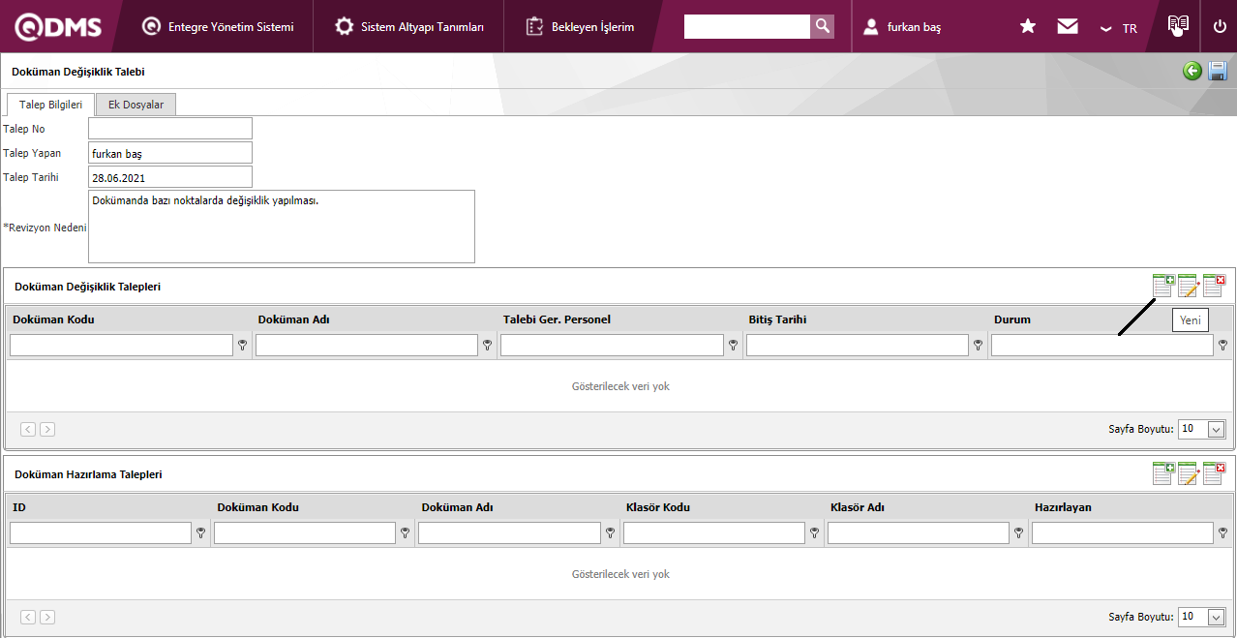Click the power logout icon
The width and height of the screenshot is (1237, 638).
click(x=1220, y=26)
